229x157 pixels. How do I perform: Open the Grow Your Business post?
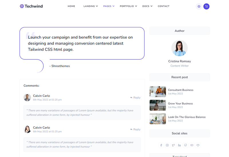[x=180, y=104]
